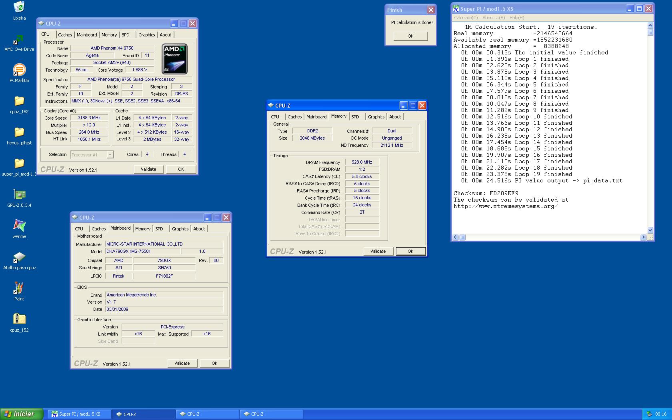Click system tray network icon
672x420 pixels.
pyautogui.click(x=649, y=414)
